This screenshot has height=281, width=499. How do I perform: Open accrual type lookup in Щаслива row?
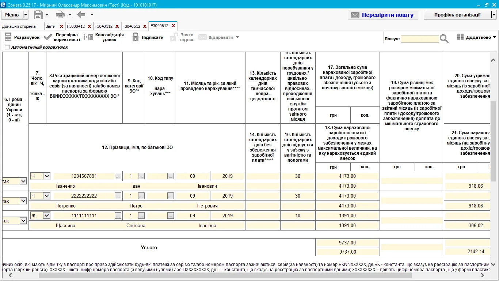coord(170,216)
